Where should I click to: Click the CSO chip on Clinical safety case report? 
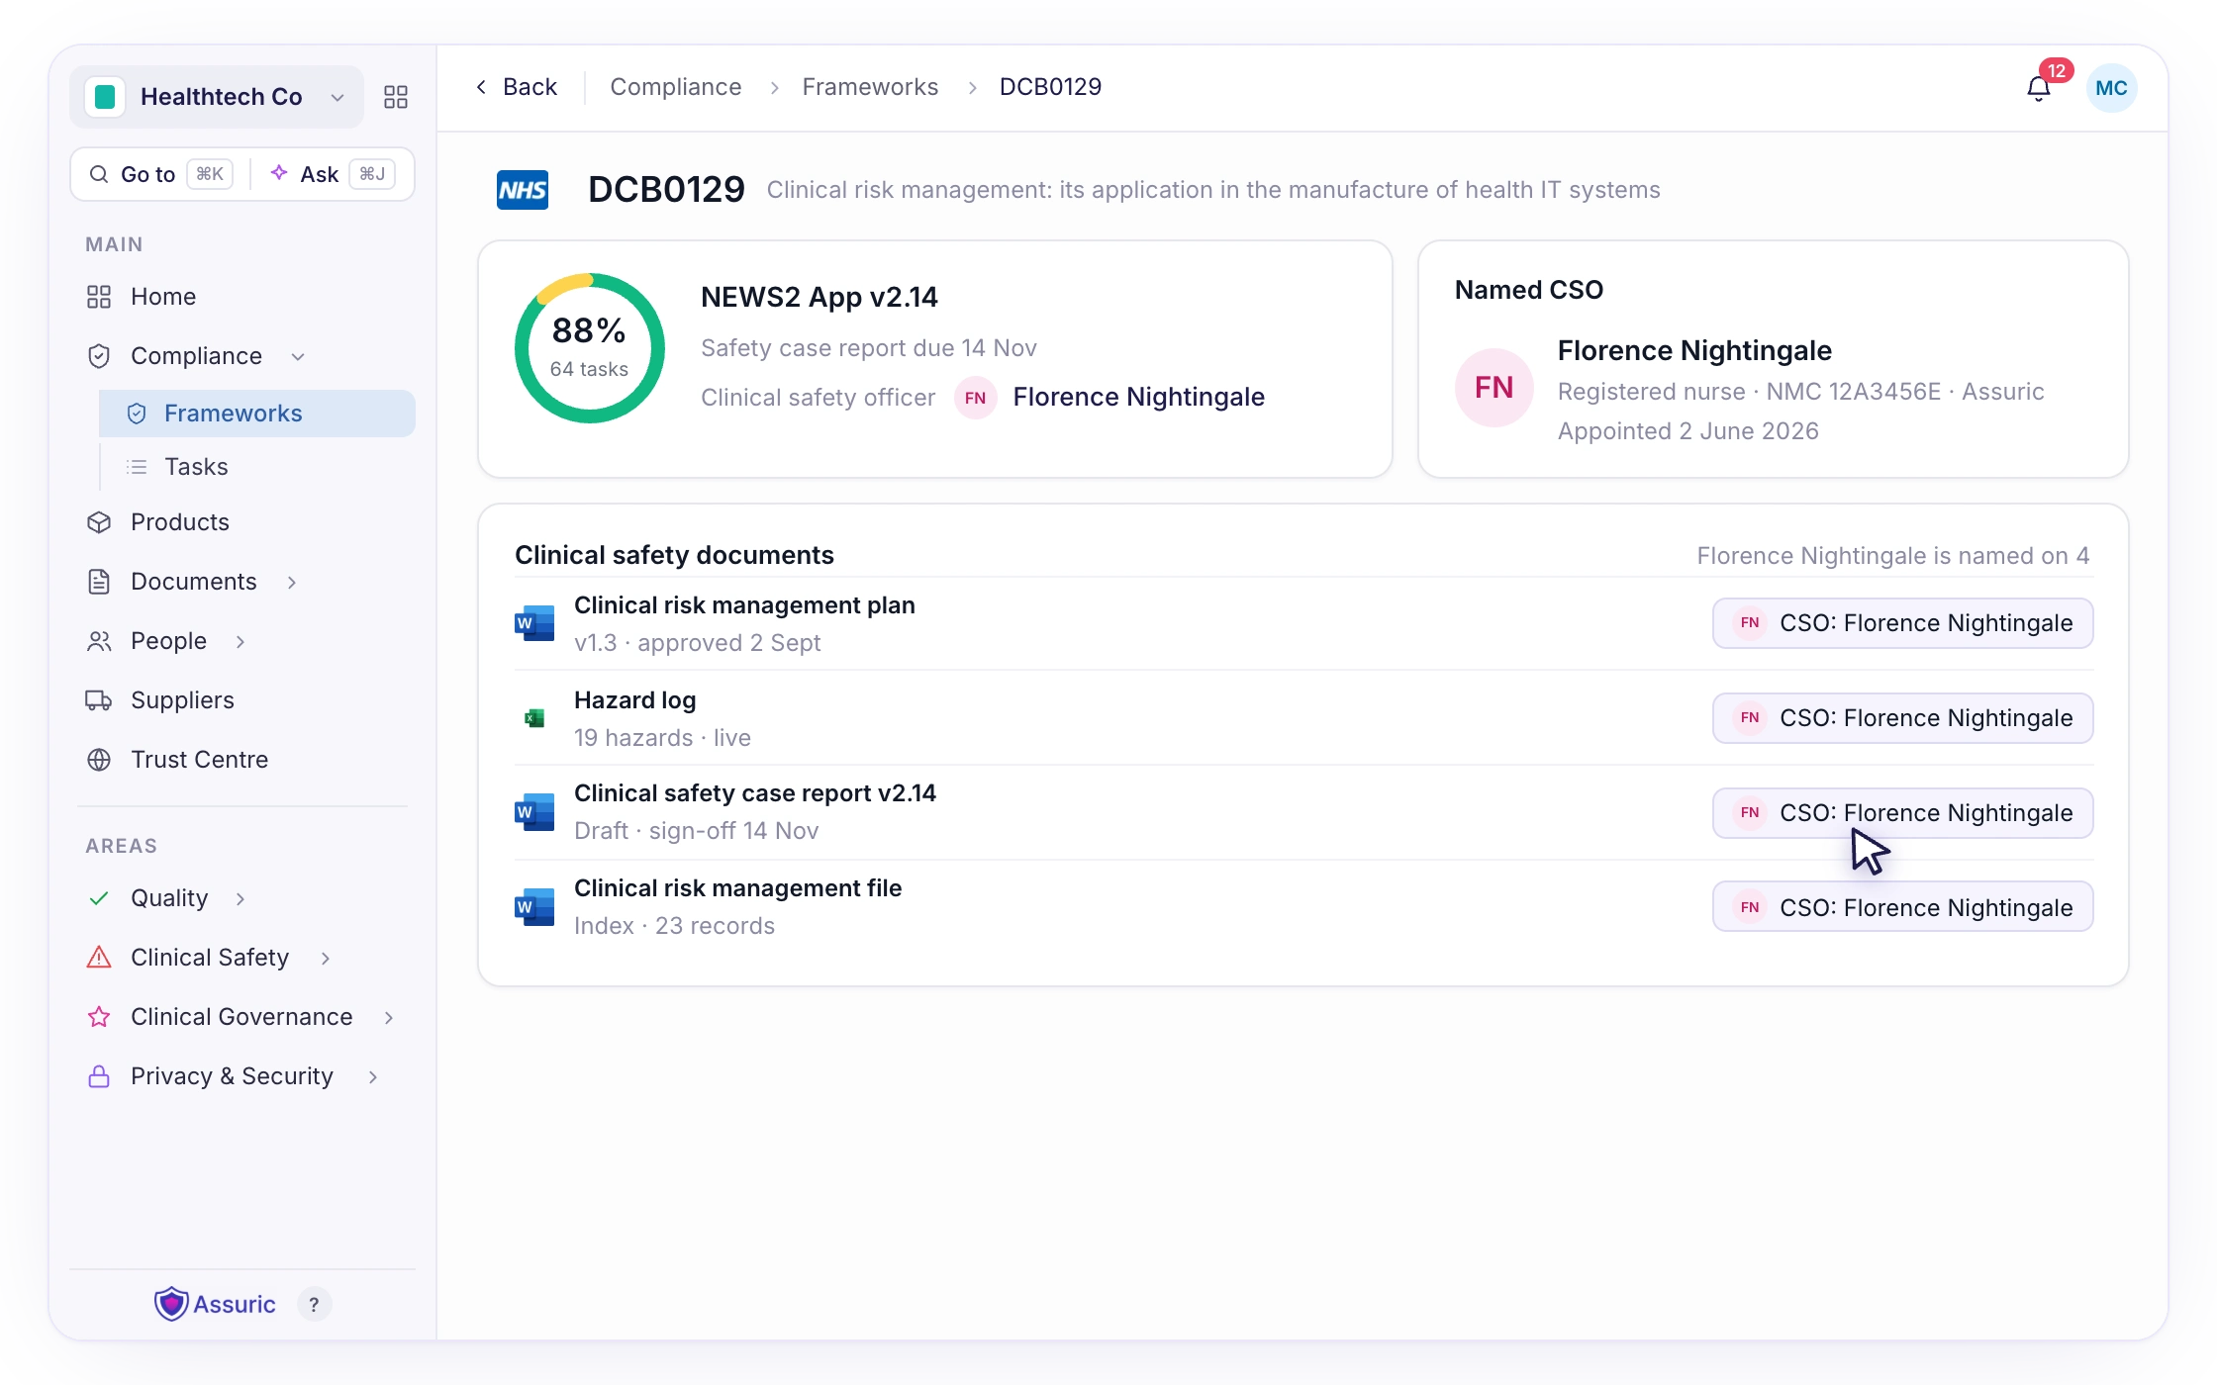1902,813
